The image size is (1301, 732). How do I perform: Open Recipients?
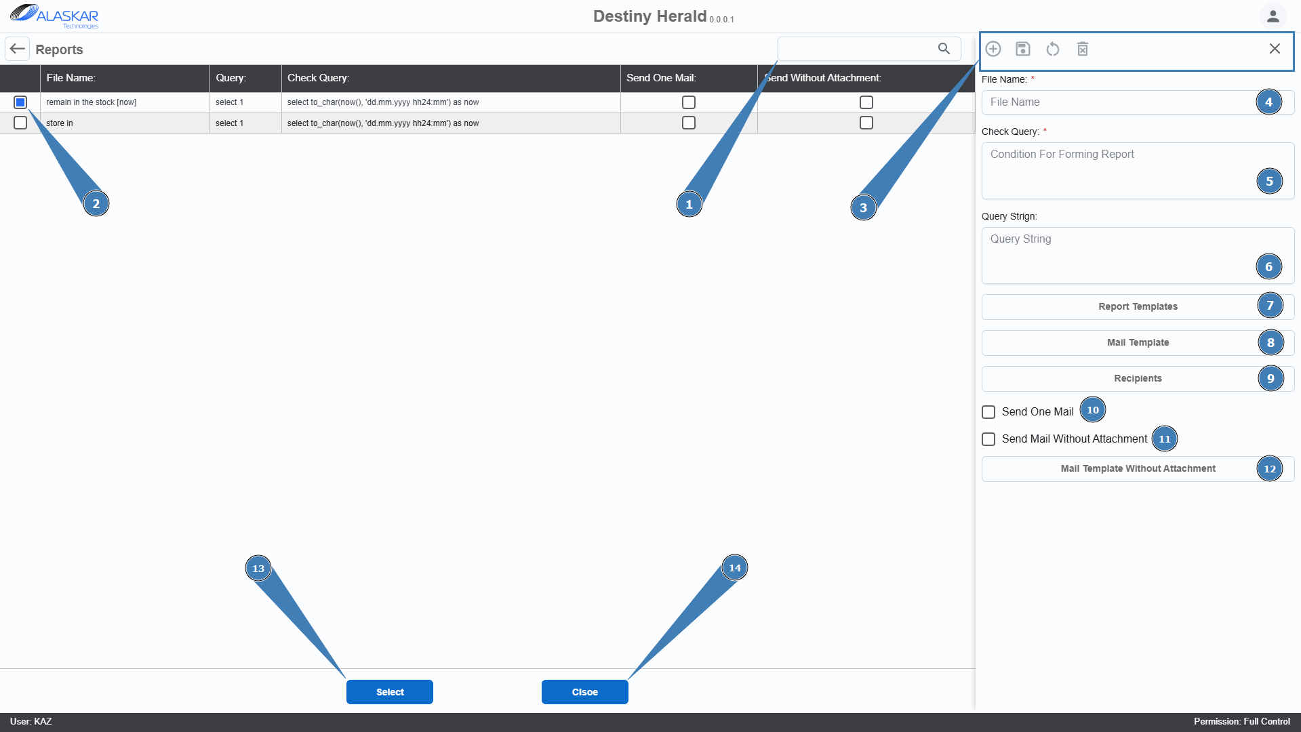point(1138,378)
